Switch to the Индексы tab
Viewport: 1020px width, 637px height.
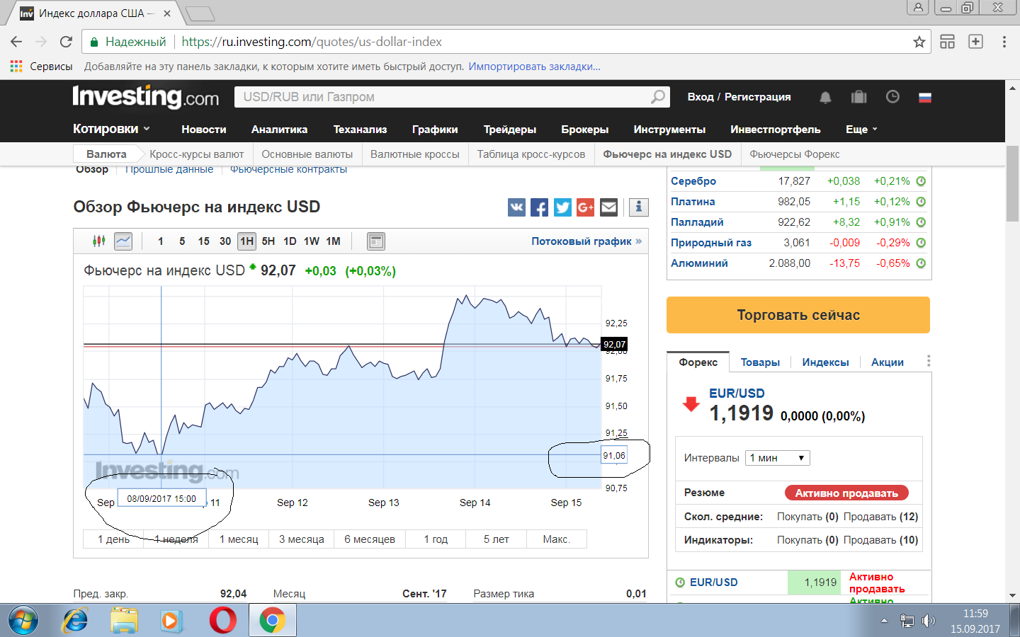click(x=825, y=362)
